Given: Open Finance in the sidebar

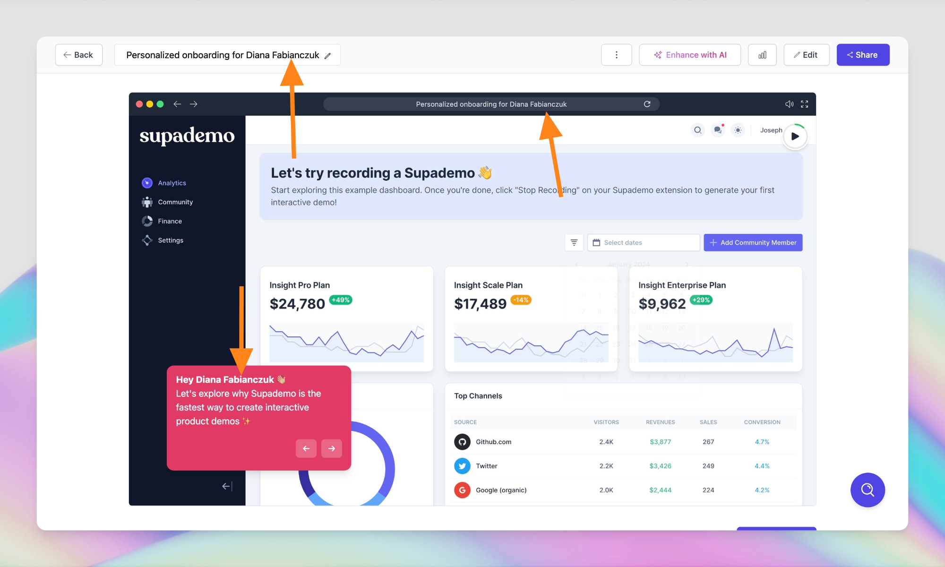Looking at the screenshot, I should pos(170,221).
